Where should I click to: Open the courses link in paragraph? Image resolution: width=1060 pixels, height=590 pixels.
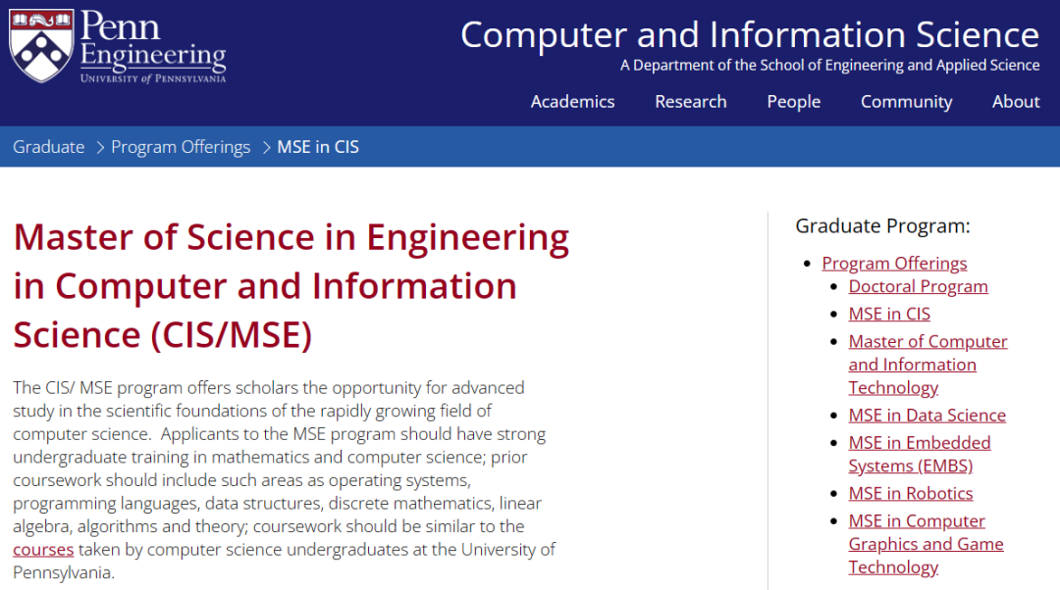43,550
